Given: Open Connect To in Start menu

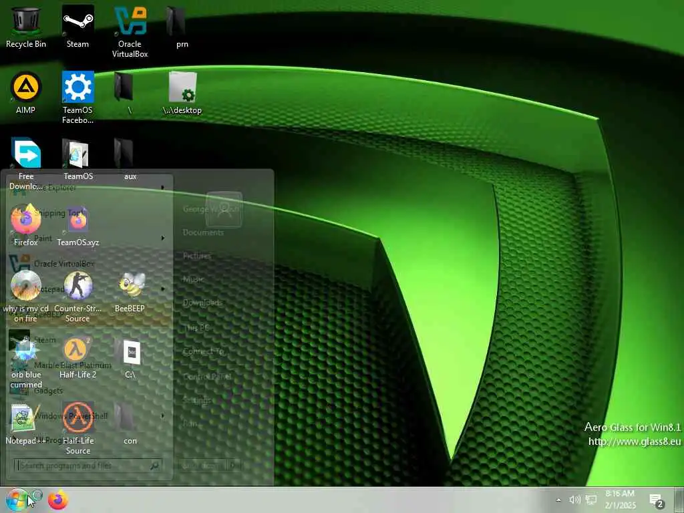Looking at the screenshot, I should (204, 351).
